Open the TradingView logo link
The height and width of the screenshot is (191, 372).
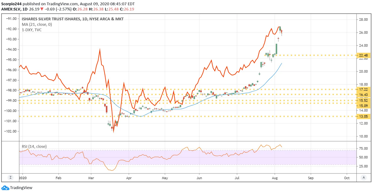coord(17,188)
